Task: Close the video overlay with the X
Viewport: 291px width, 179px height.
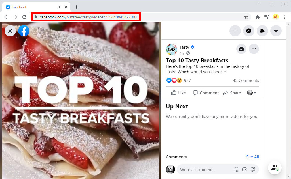Action: tap(10, 31)
